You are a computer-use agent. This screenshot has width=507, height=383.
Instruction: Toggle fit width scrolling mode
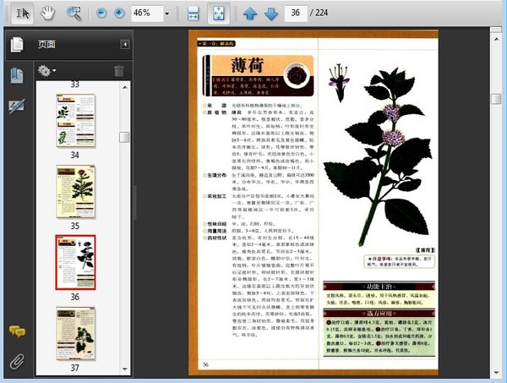coord(193,14)
